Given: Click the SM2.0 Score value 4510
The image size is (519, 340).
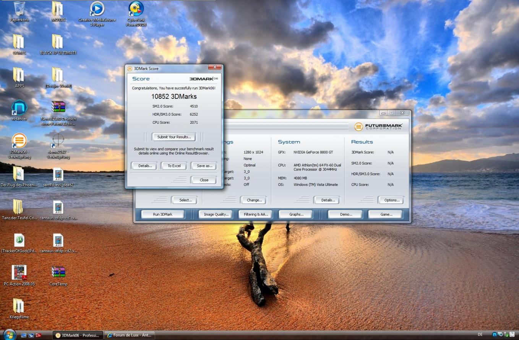Looking at the screenshot, I should (x=194, y=106).
